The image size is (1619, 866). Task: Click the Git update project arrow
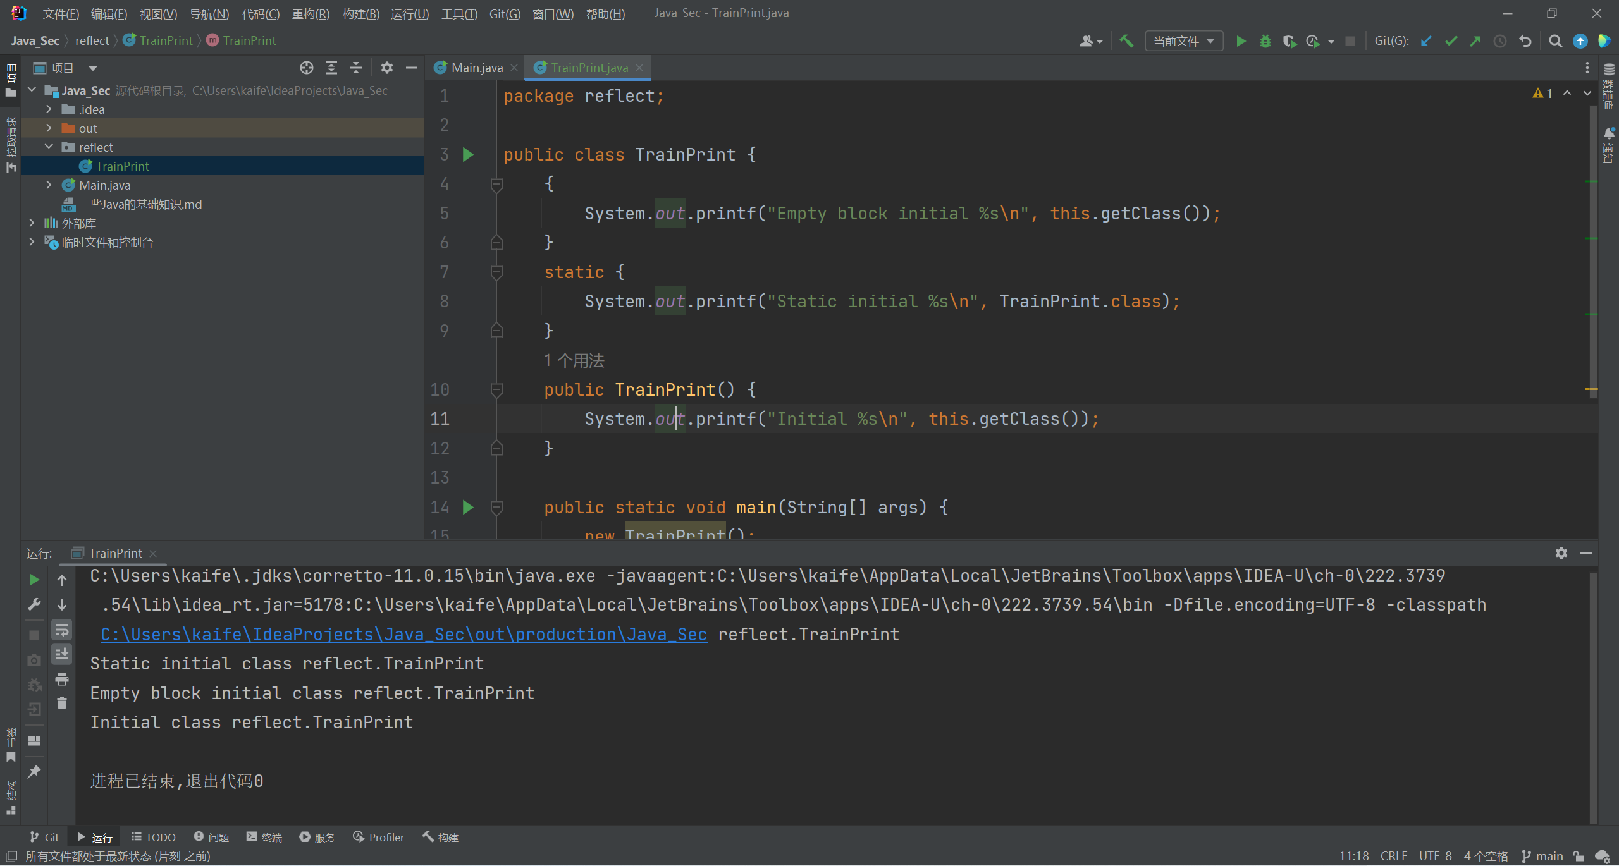click(x=1426, y=41)
